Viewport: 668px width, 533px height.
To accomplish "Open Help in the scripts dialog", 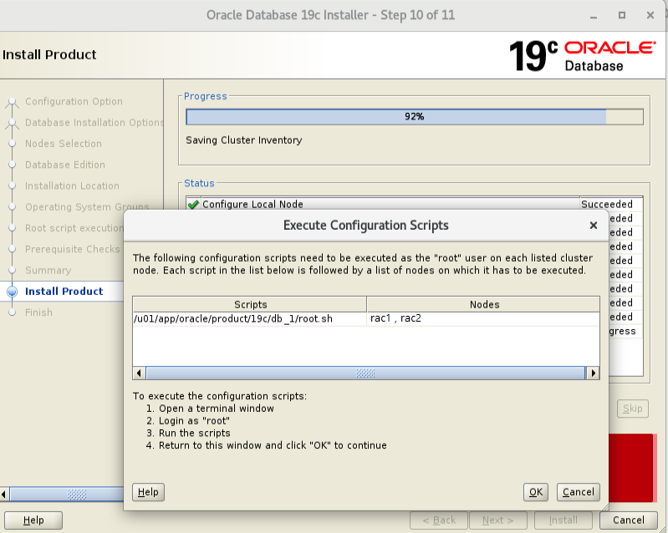I will click(x=148, y=492).
